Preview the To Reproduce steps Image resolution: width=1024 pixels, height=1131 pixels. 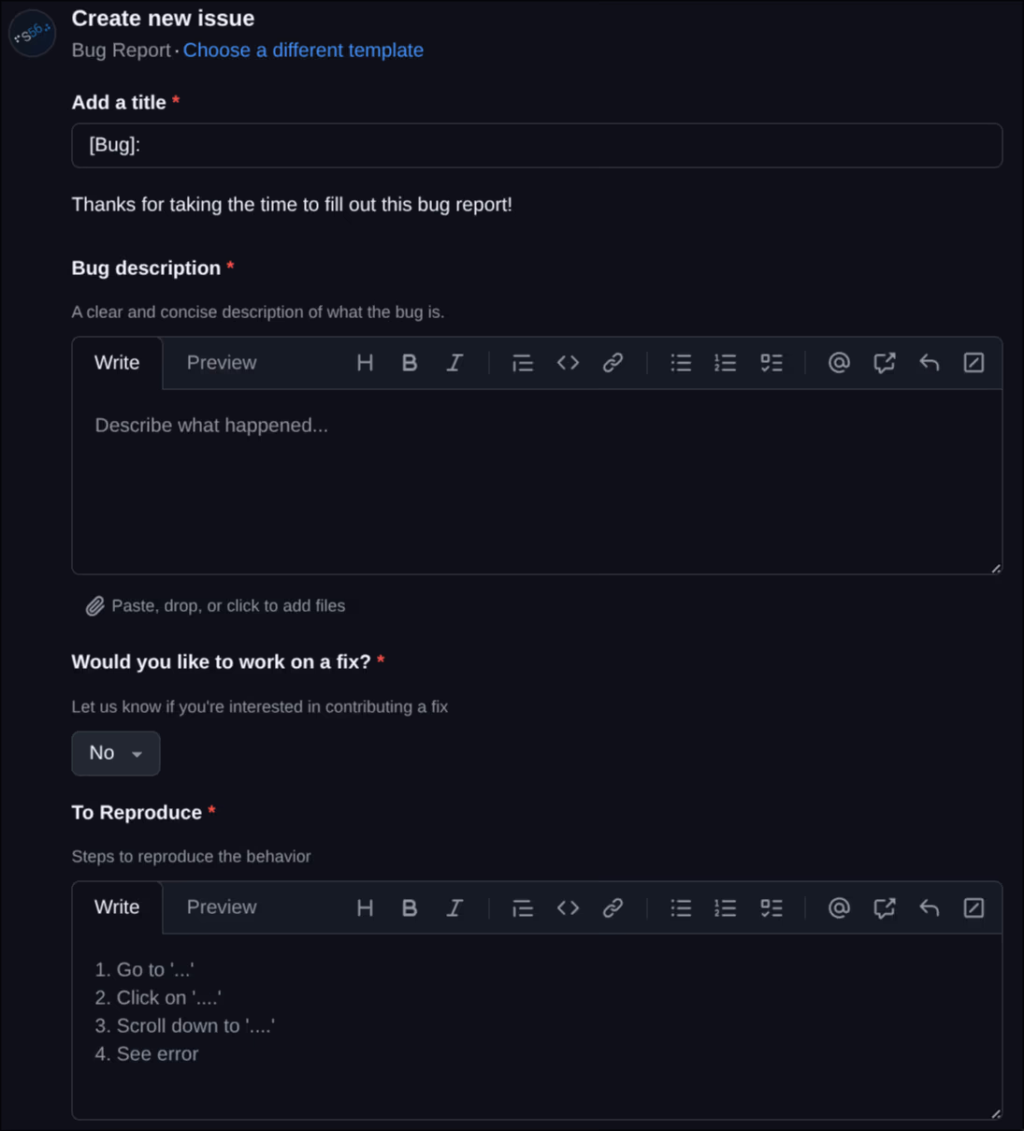click(221, 907)
